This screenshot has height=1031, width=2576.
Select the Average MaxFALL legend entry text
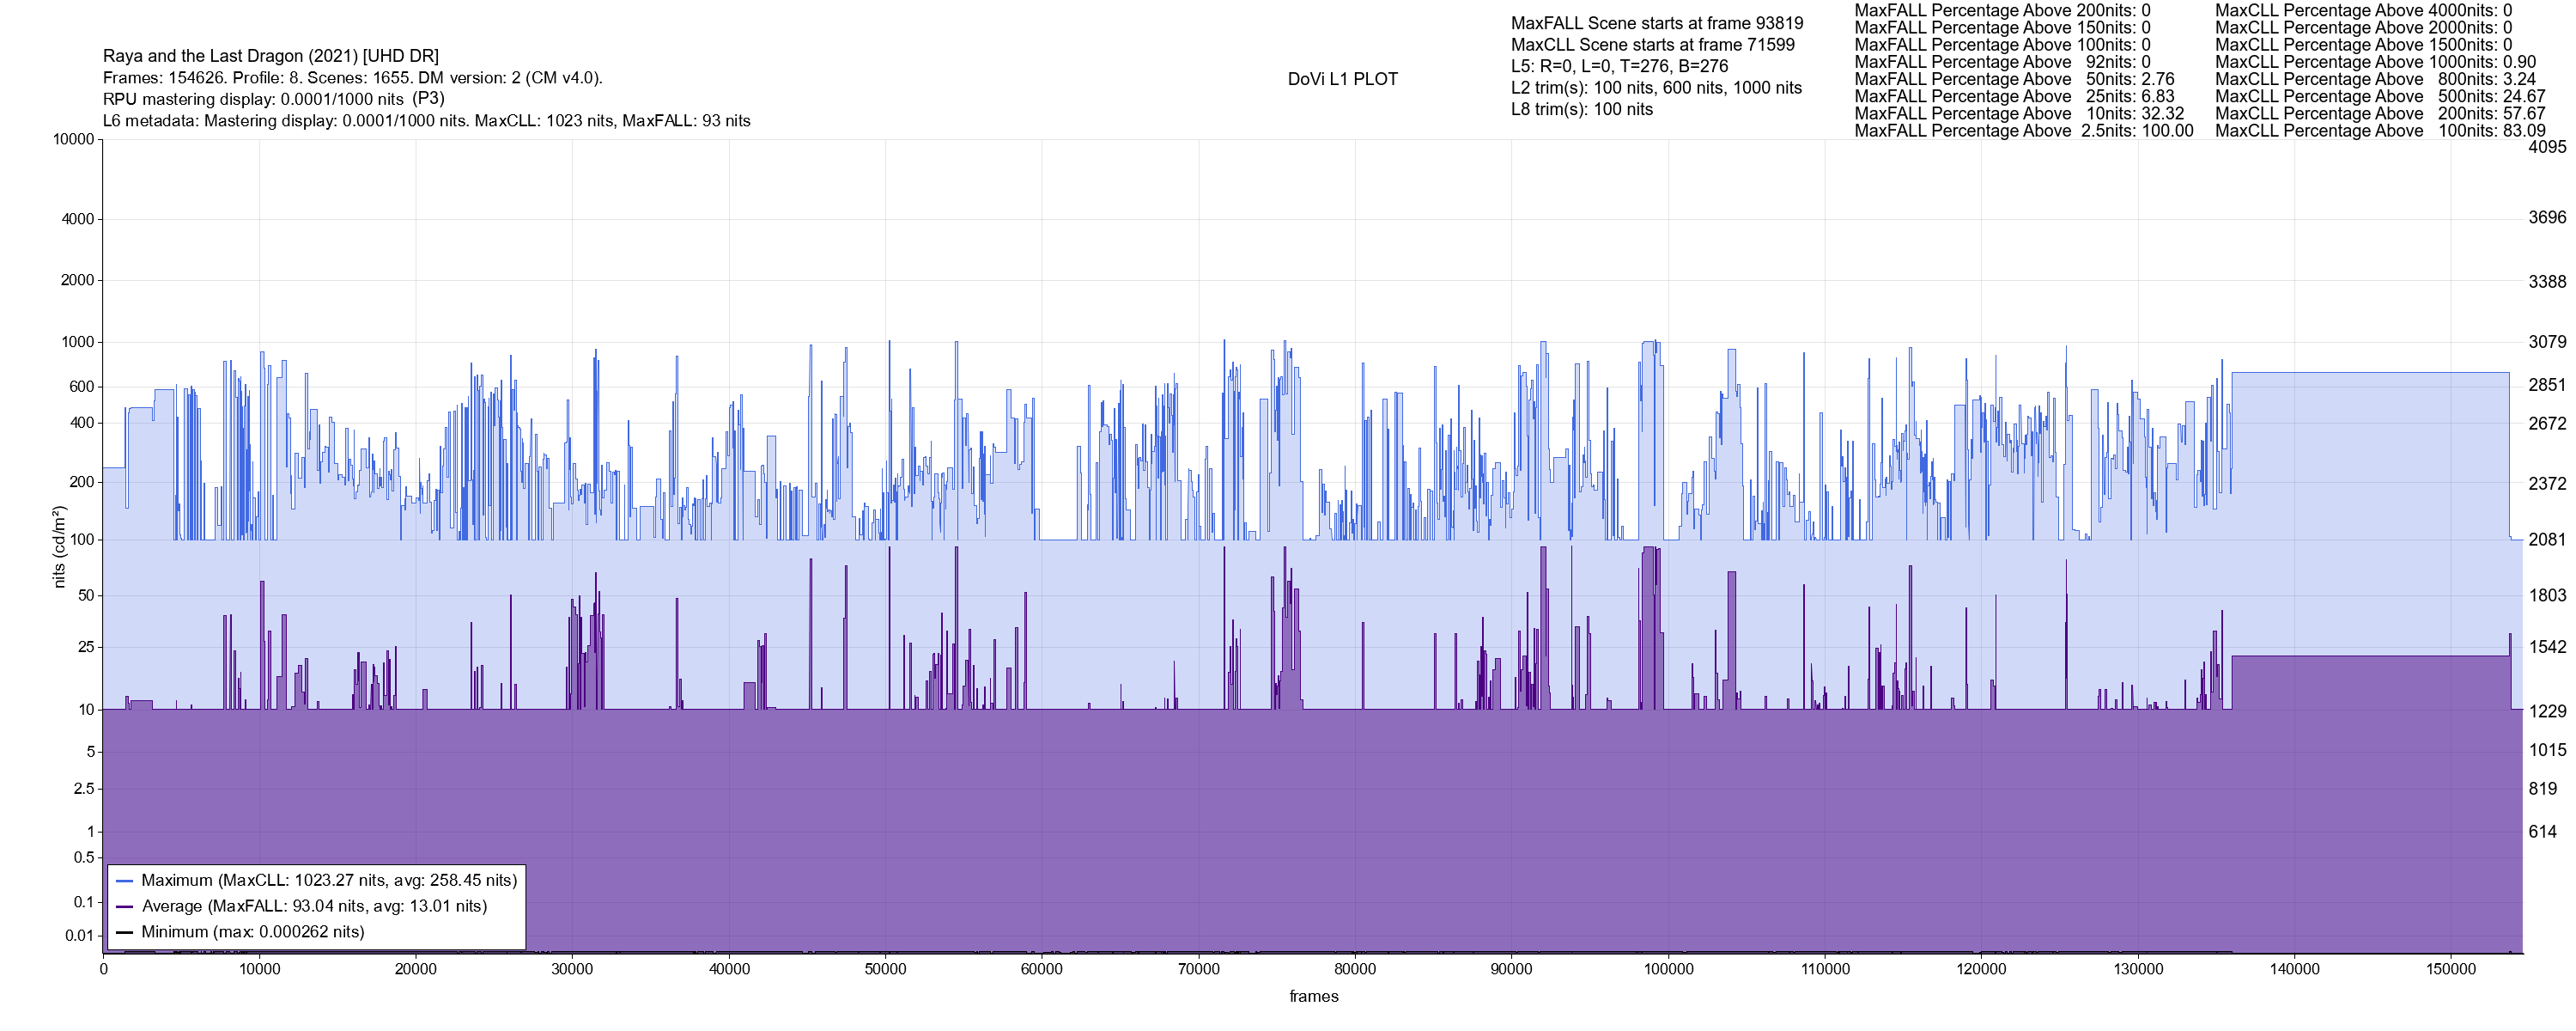(314, 907)
